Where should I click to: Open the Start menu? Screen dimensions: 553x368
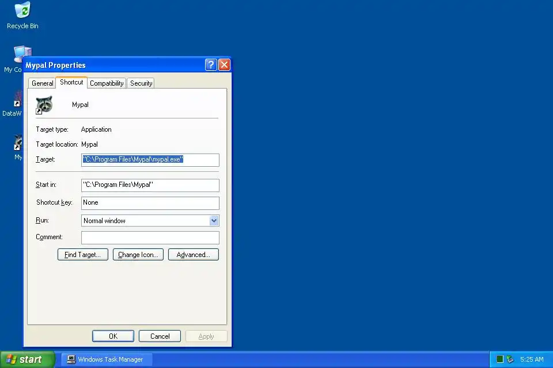click(28, 359)
